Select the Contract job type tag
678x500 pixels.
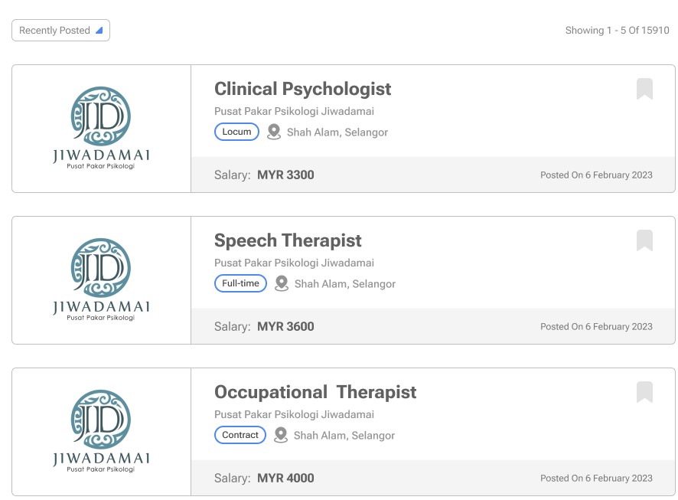pyautogui.click(x=240, y=435)
